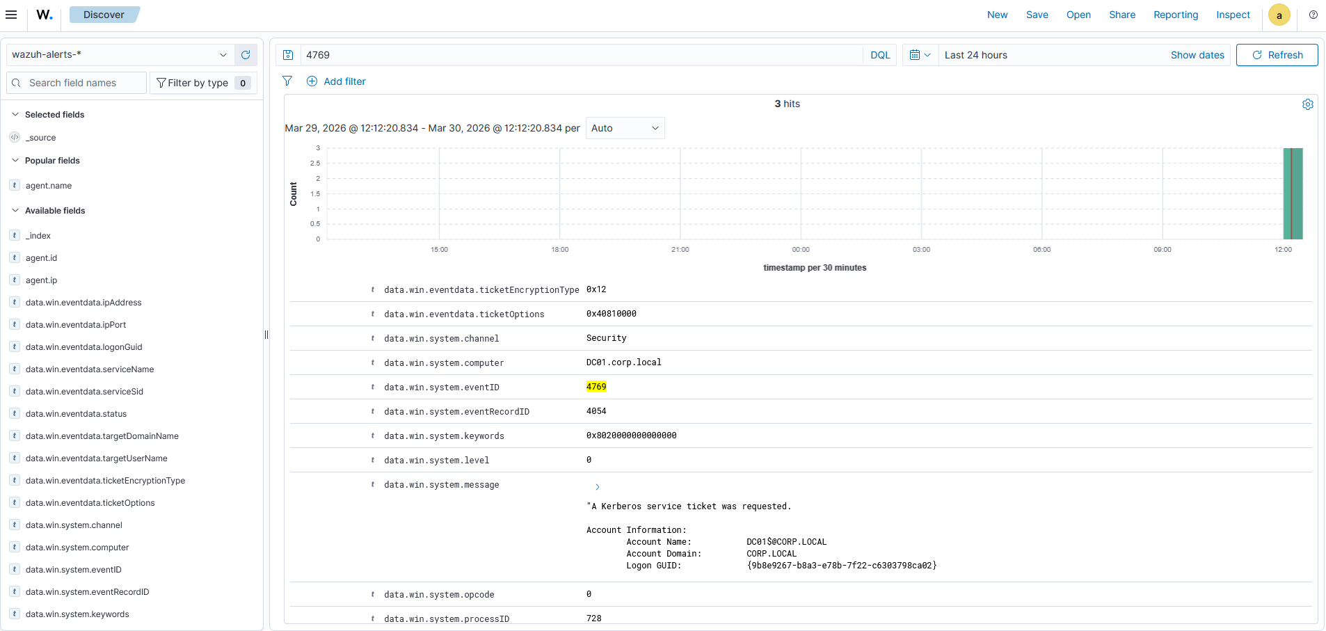Image resolution: width=1326 pixels, height=631 pixels.
Task: Open the wazuh-alerts-* index pattern dropdown
Action: 120,55
